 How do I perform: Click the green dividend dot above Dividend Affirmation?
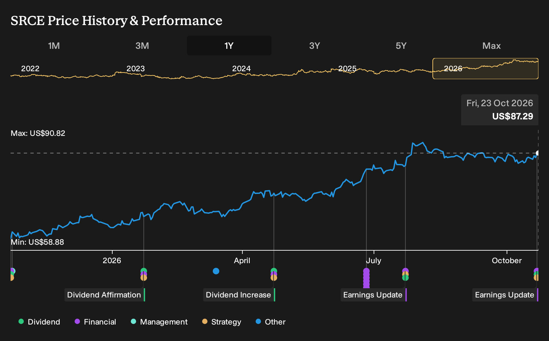click(144, 271)
